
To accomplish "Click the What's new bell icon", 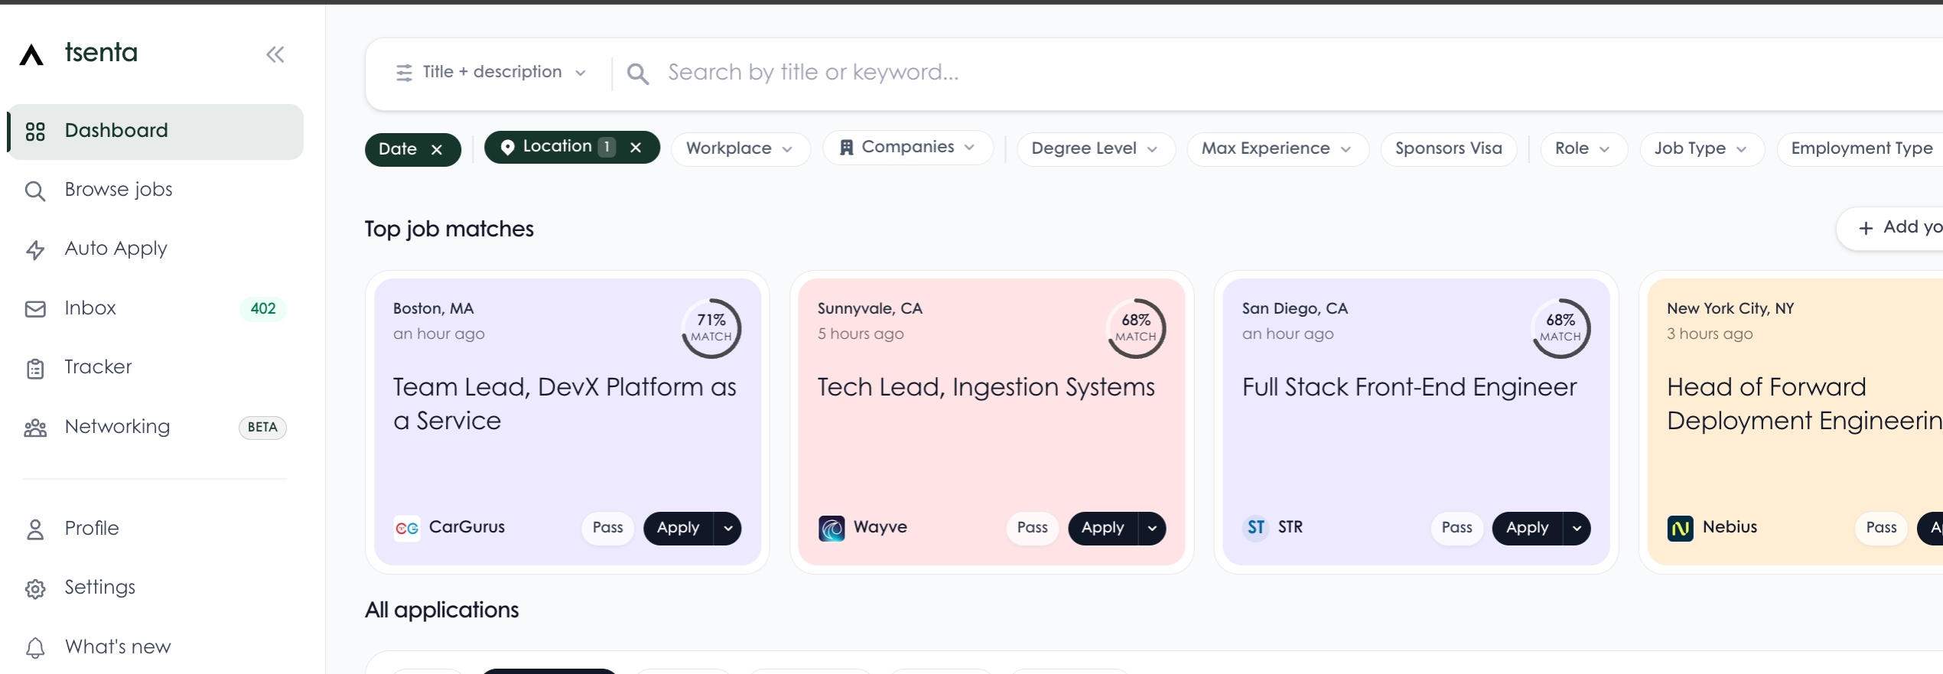I will [35, 649].
